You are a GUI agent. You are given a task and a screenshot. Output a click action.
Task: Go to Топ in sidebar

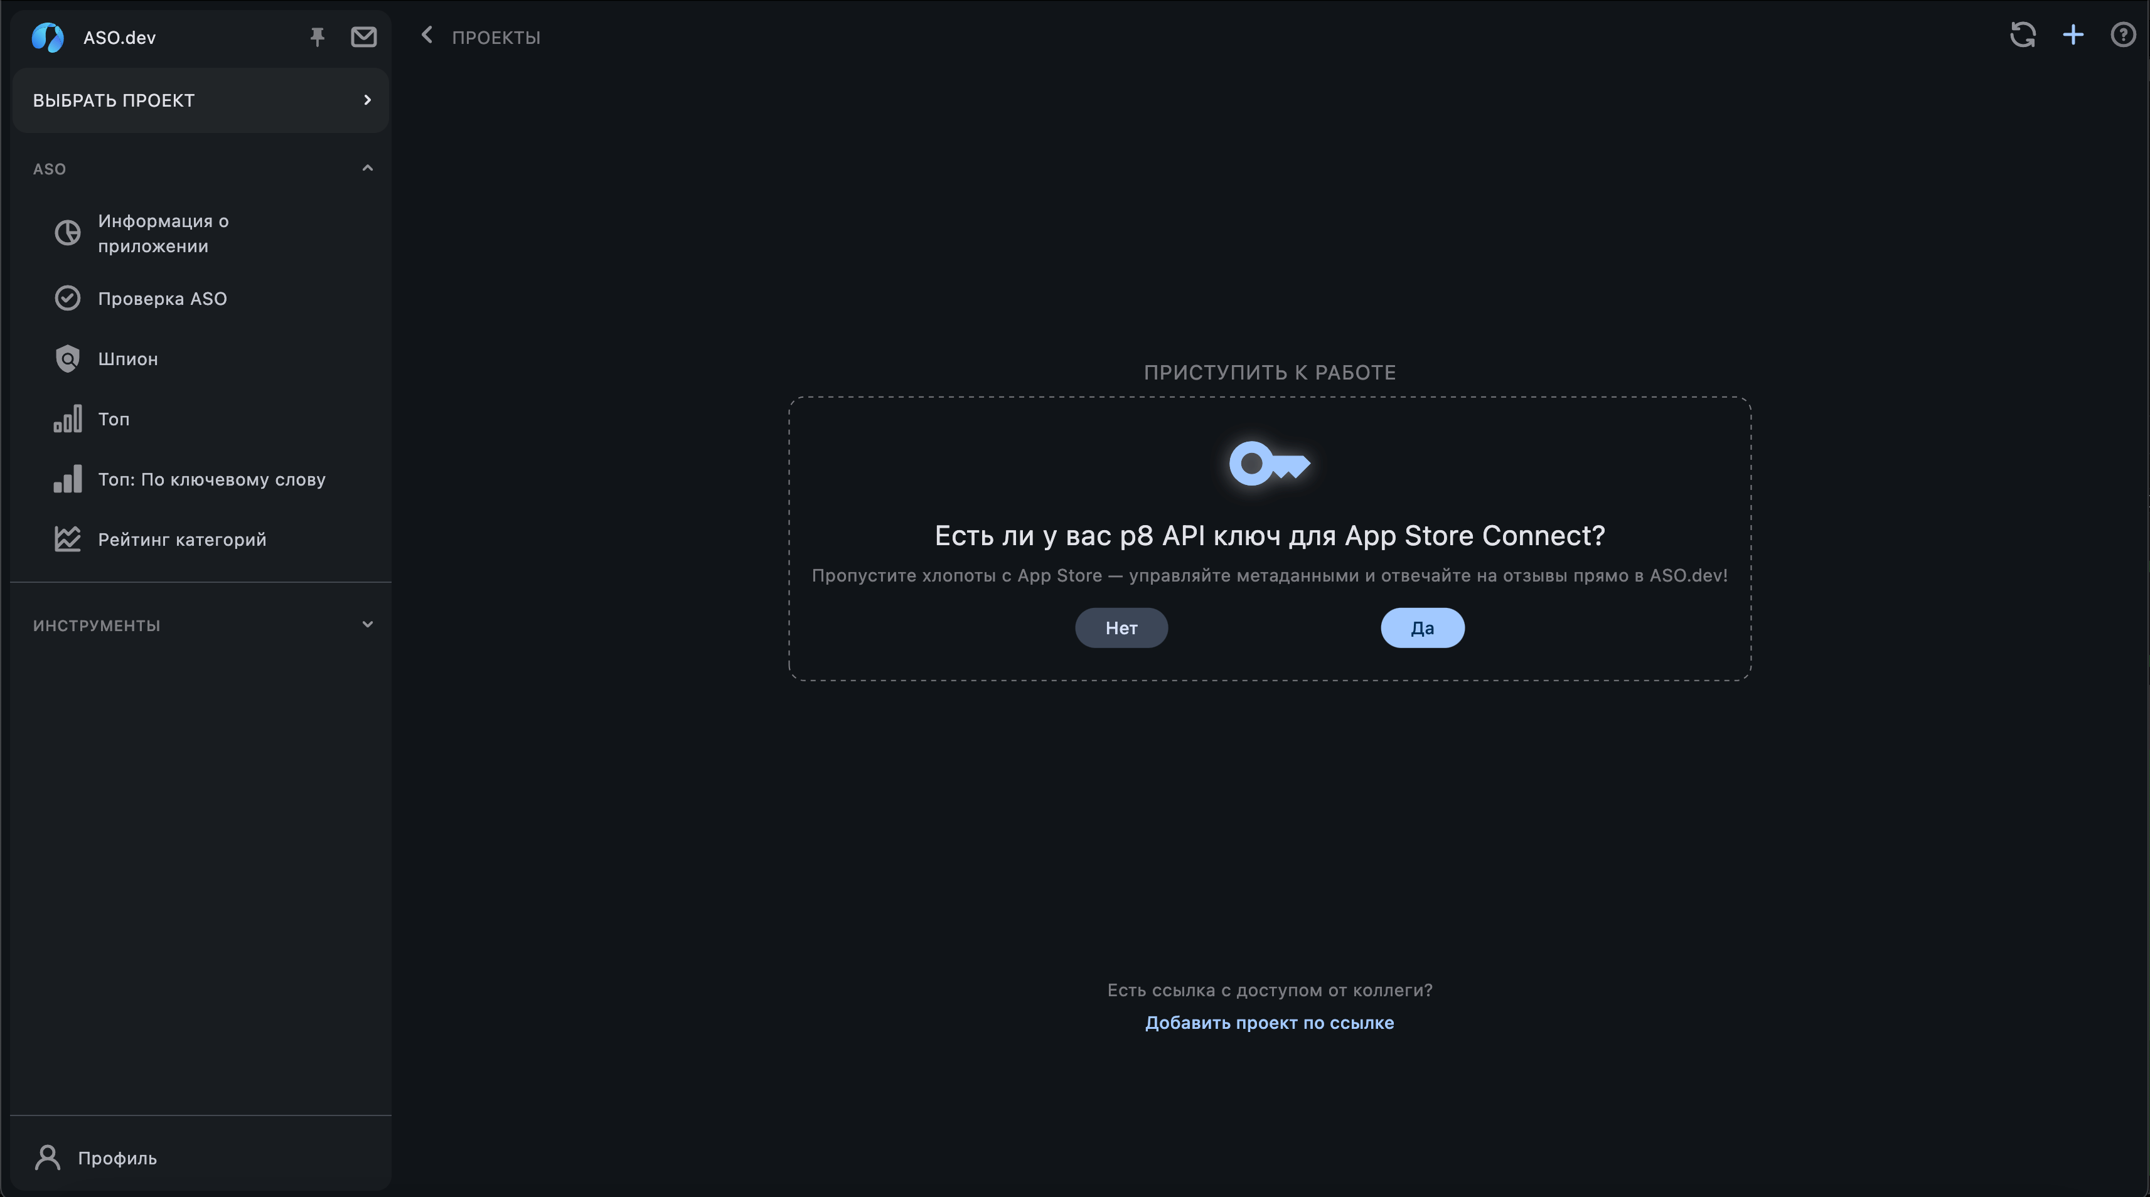click(201, 418)
